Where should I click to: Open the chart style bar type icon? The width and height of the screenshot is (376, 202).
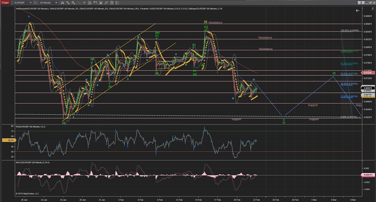point(62,3)
